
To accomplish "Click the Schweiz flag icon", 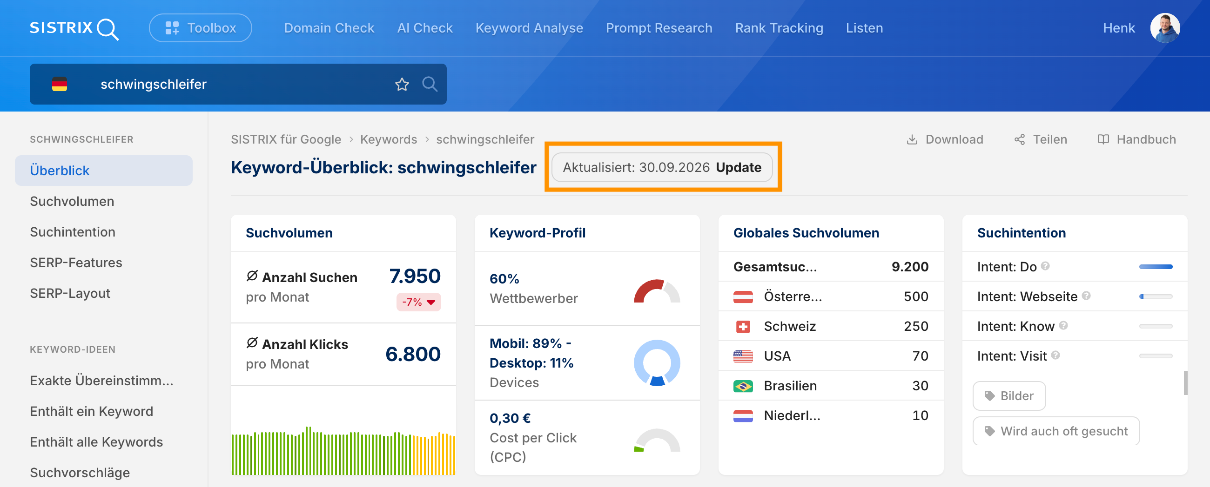I will coord(743,327).
